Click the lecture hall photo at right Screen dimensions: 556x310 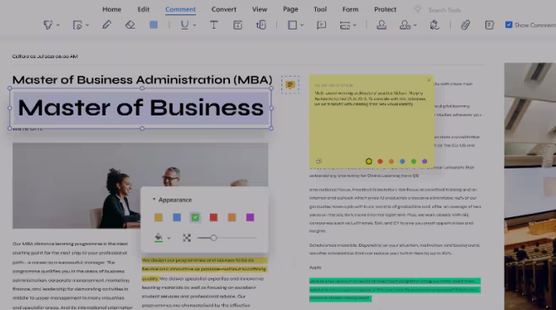(530, 186)
